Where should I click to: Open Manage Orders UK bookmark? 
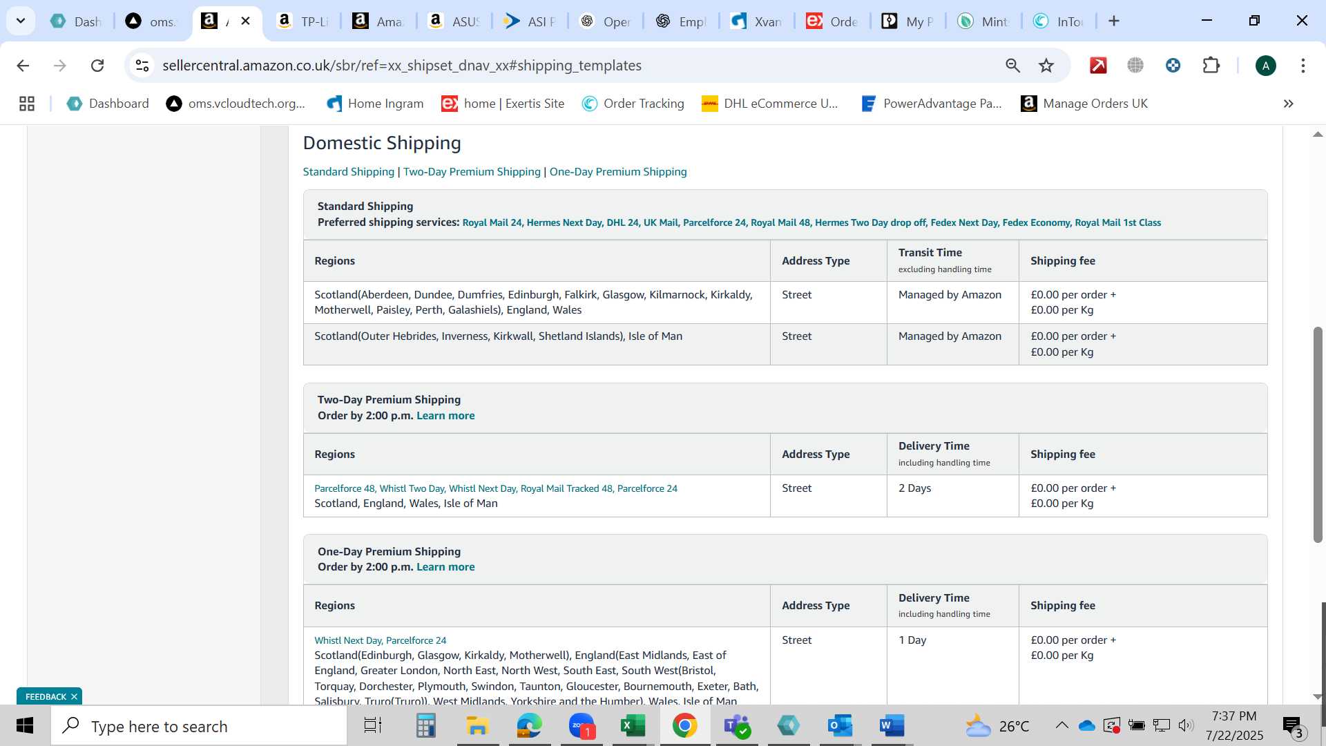[1084, 104]
